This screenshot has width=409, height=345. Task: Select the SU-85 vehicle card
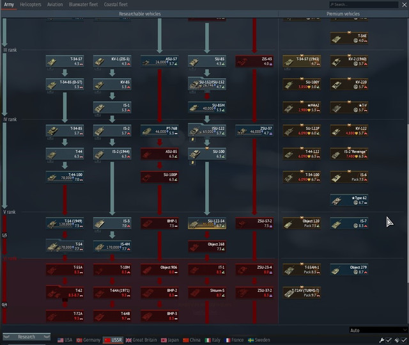[x=207, y=61]
